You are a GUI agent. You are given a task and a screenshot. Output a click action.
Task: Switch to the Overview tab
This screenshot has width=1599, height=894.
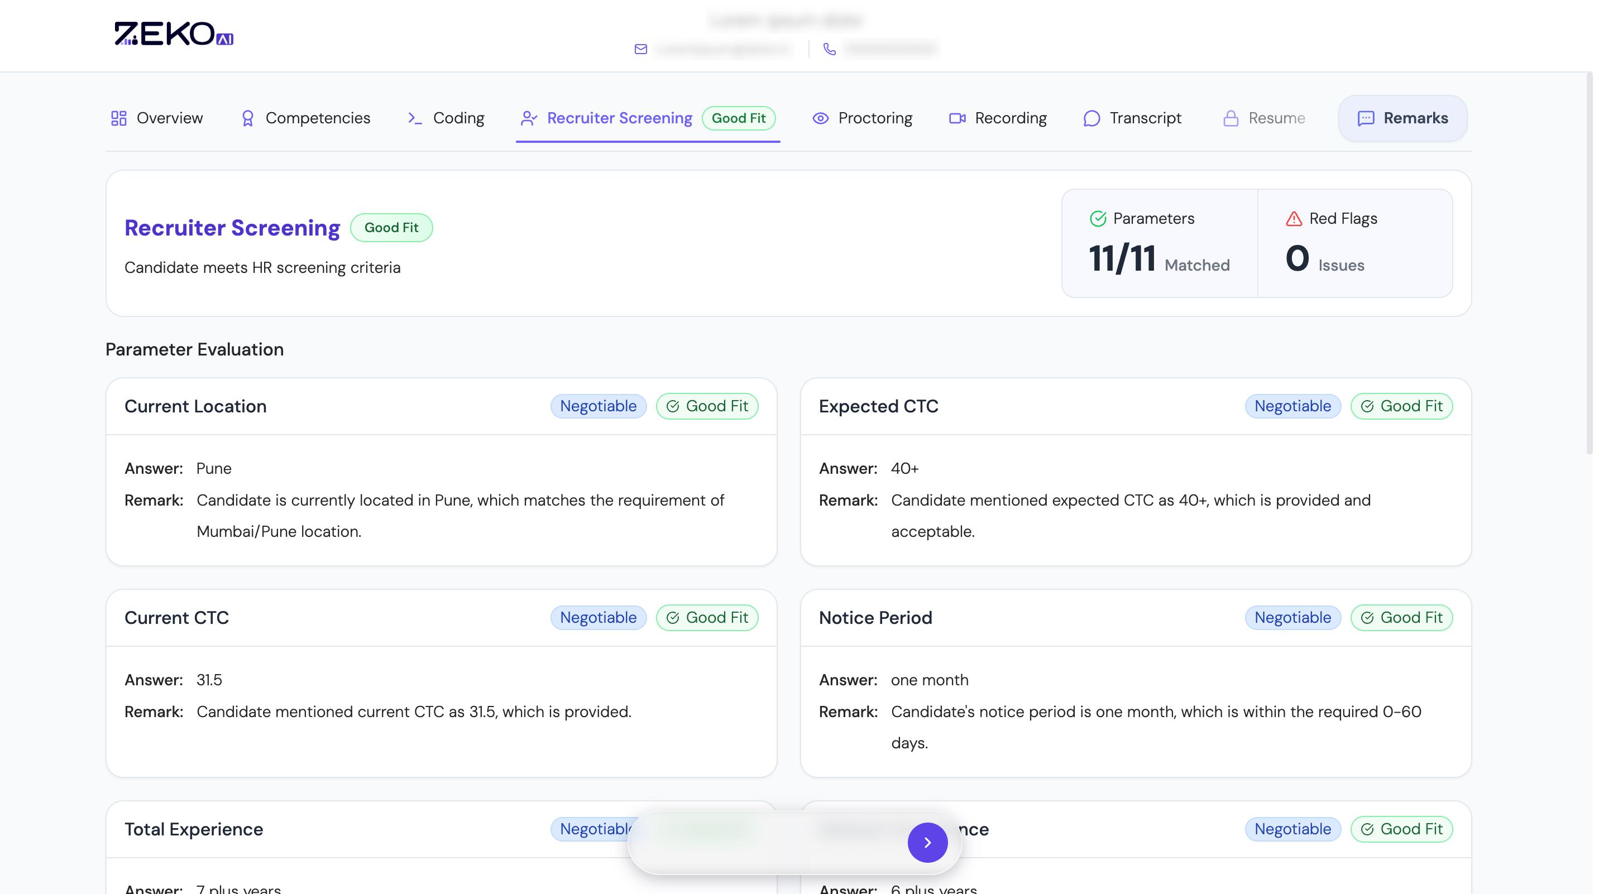pyautogui.click(x=169, y=118)
